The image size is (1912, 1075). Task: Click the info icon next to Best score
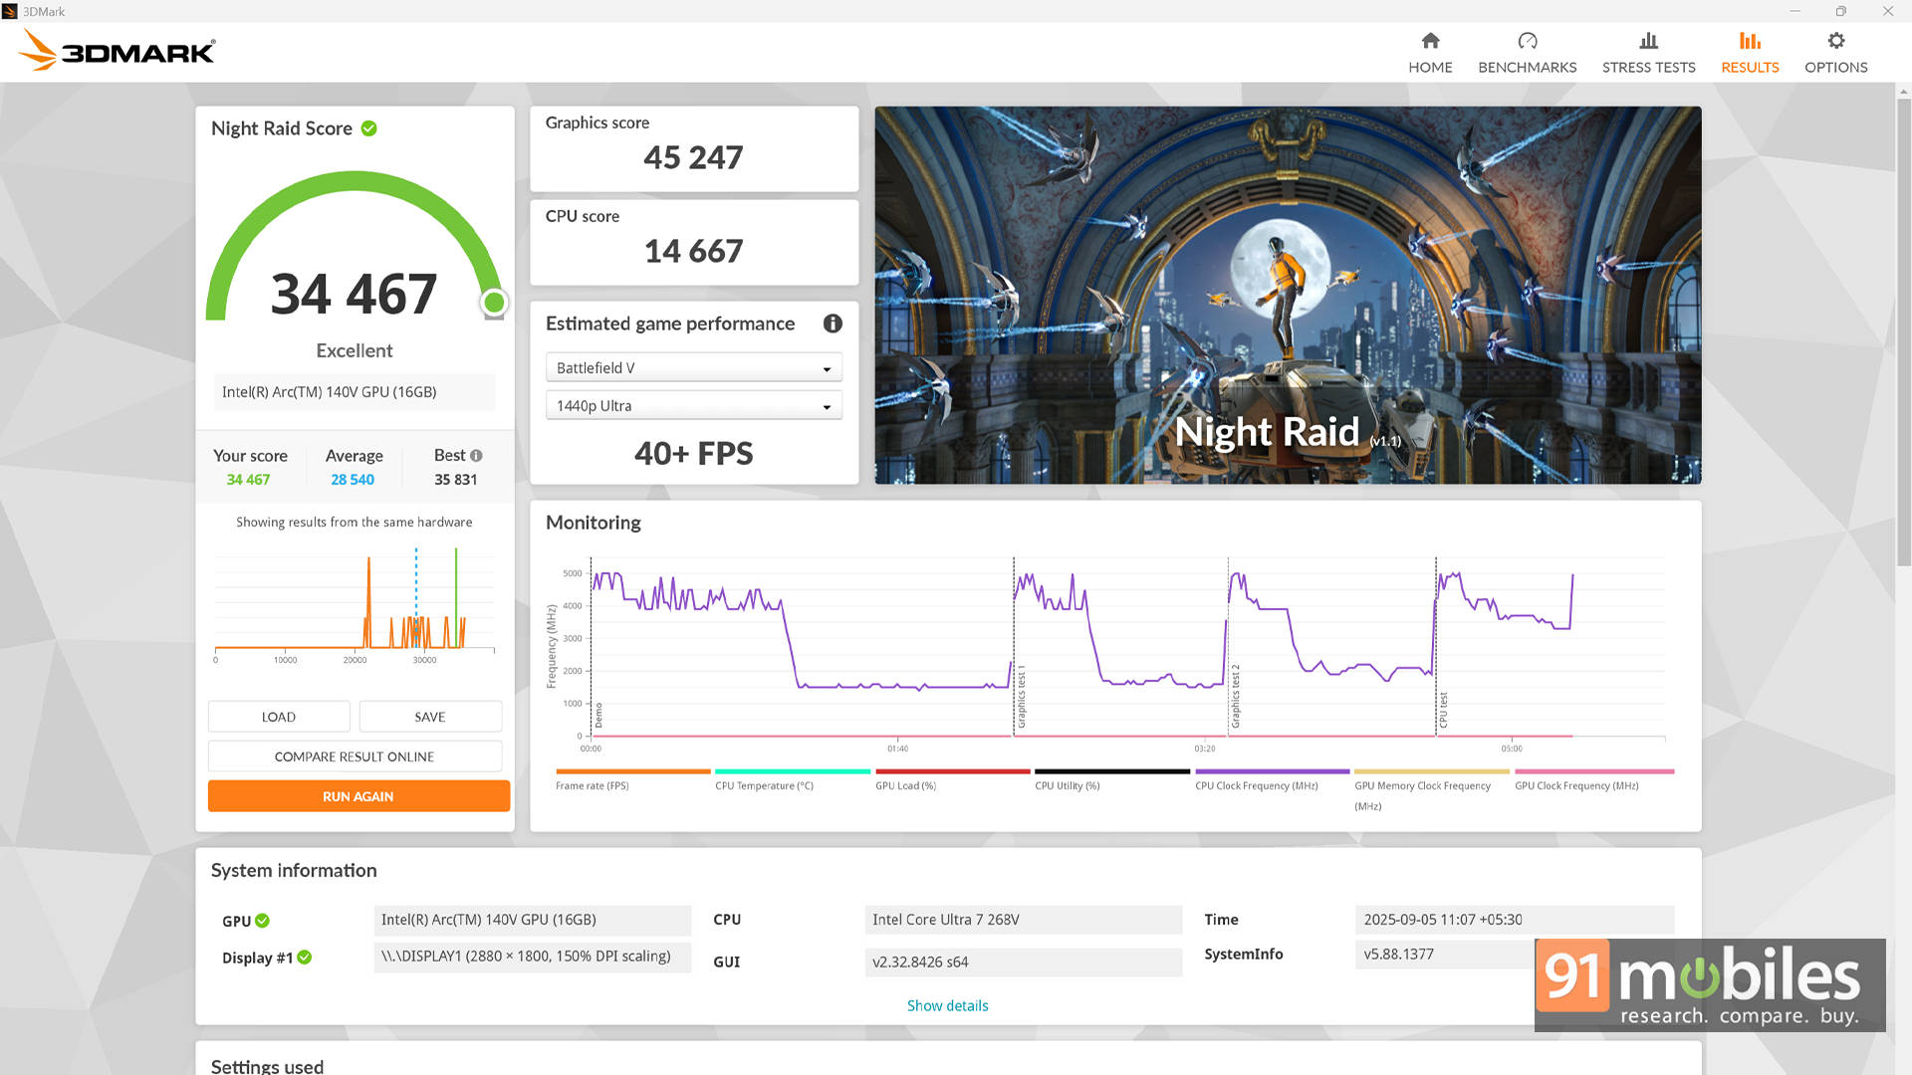476,456
